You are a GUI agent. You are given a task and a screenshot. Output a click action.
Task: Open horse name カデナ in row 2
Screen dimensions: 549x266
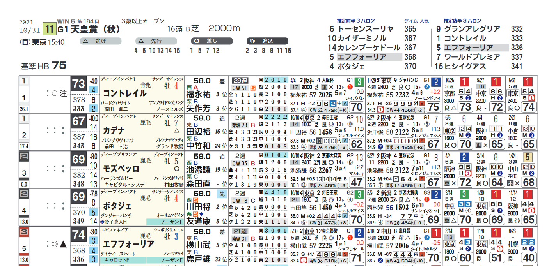tap(114, 130)
